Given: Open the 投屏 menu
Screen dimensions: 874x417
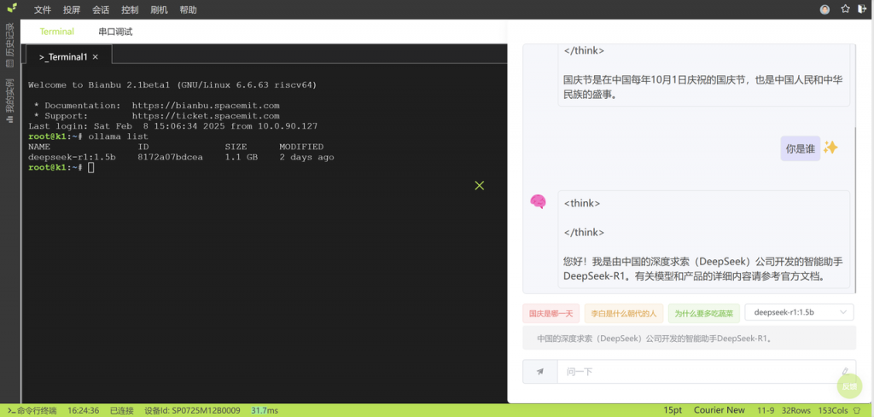Looking at the screenshot, I should [x=72, y=10].
